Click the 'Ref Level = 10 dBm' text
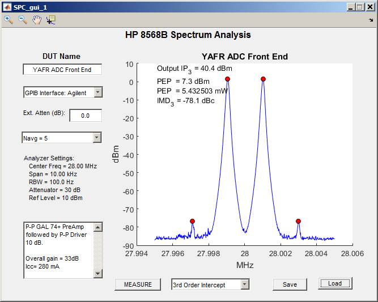The width and height of the screenshot is (378, 302). (56, 198)
